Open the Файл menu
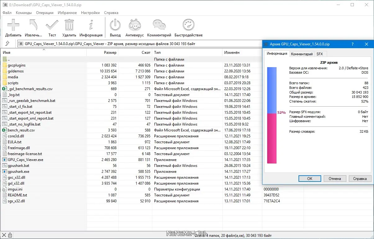Screen dimensions: 374x239 [7, 13]
